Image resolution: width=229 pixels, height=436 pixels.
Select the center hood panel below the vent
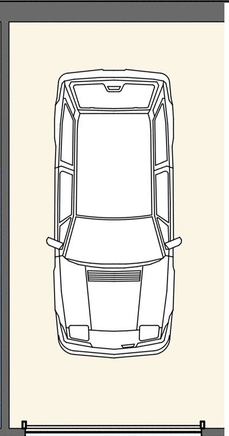tap(114, 306)
